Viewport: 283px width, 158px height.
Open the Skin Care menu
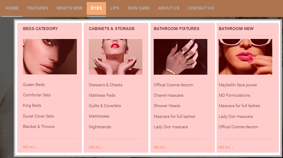(139, 8)
